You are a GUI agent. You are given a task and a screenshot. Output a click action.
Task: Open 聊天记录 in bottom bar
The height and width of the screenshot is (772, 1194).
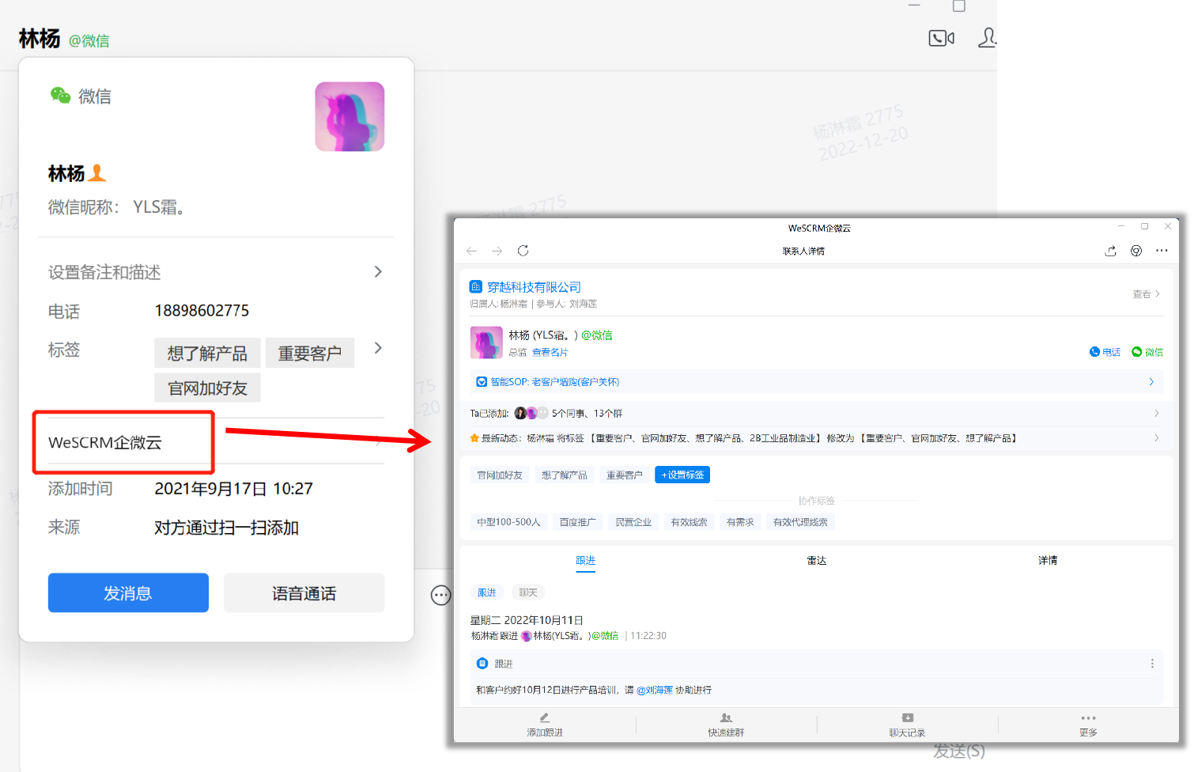pyautogui.click(x=907, y=725)
